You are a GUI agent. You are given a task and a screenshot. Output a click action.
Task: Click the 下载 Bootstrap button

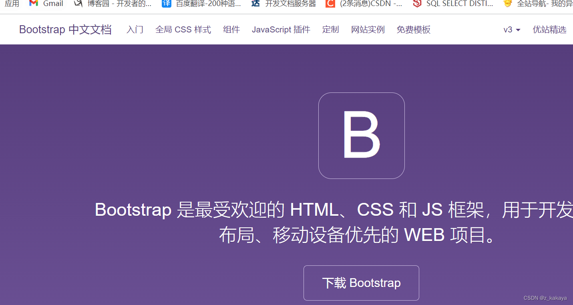(x=361, y=283)
